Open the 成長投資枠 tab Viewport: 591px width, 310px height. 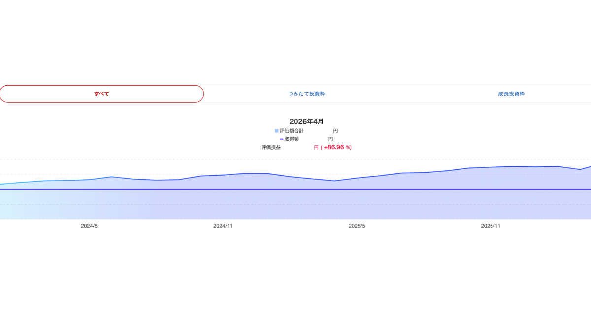point(511,94)
